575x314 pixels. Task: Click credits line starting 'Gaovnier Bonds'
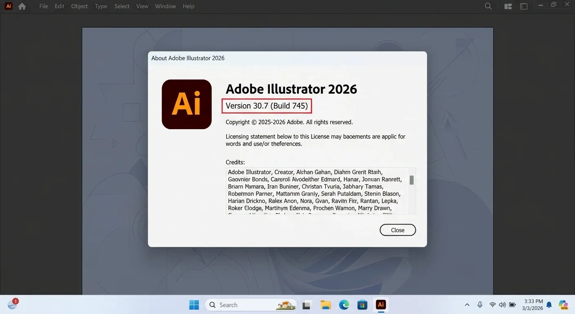pos(315,179)
